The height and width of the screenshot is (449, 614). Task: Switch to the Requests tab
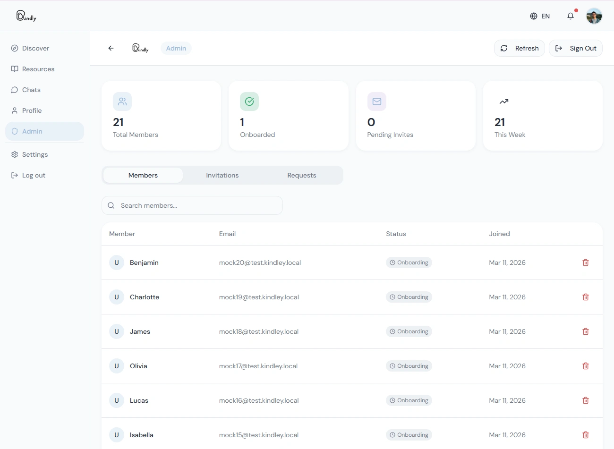point(302,175)
